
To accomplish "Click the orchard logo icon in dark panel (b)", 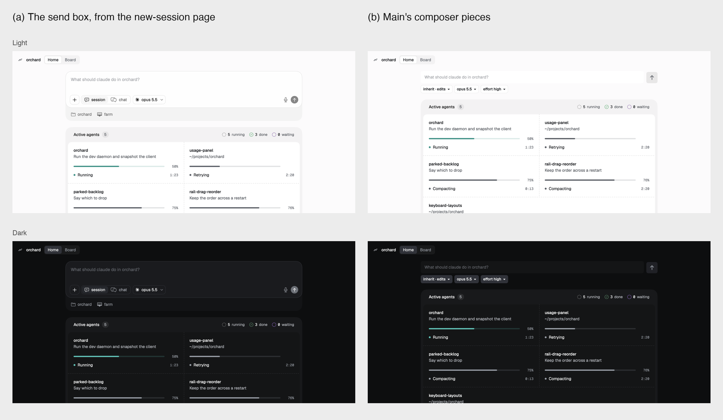I will click(x=376, y=250).
